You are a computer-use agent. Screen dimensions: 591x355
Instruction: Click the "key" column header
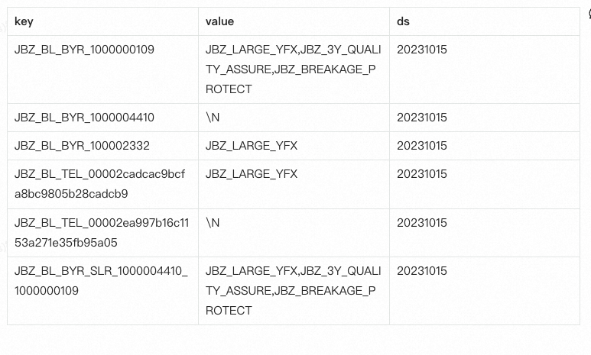pos(24,21)
